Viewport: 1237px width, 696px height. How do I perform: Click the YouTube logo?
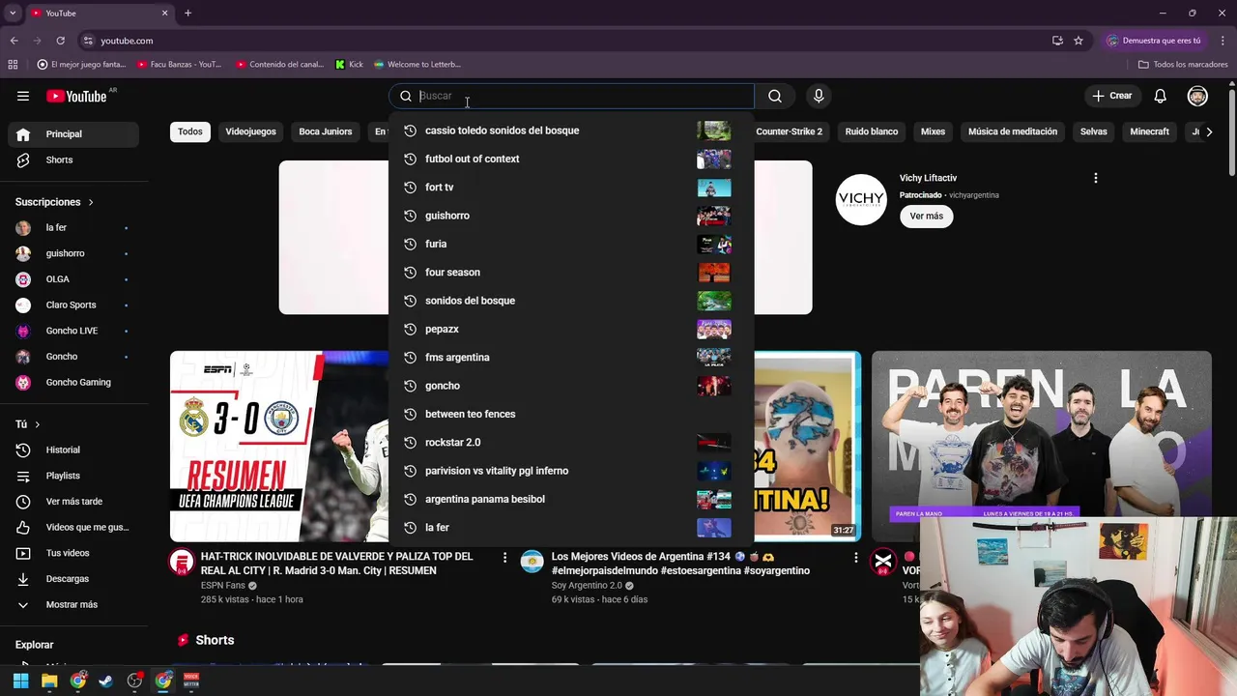(77, 96)
